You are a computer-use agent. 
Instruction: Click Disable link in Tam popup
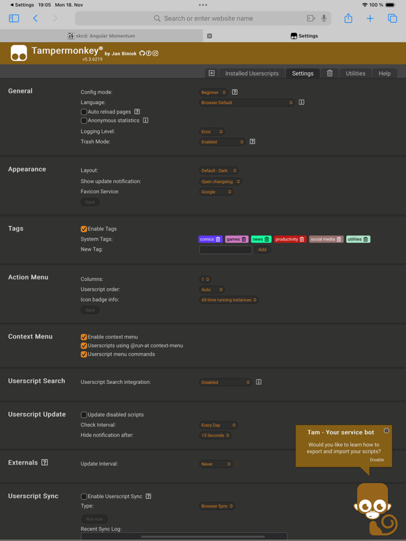pyautogui.click(x=377, y=460)
